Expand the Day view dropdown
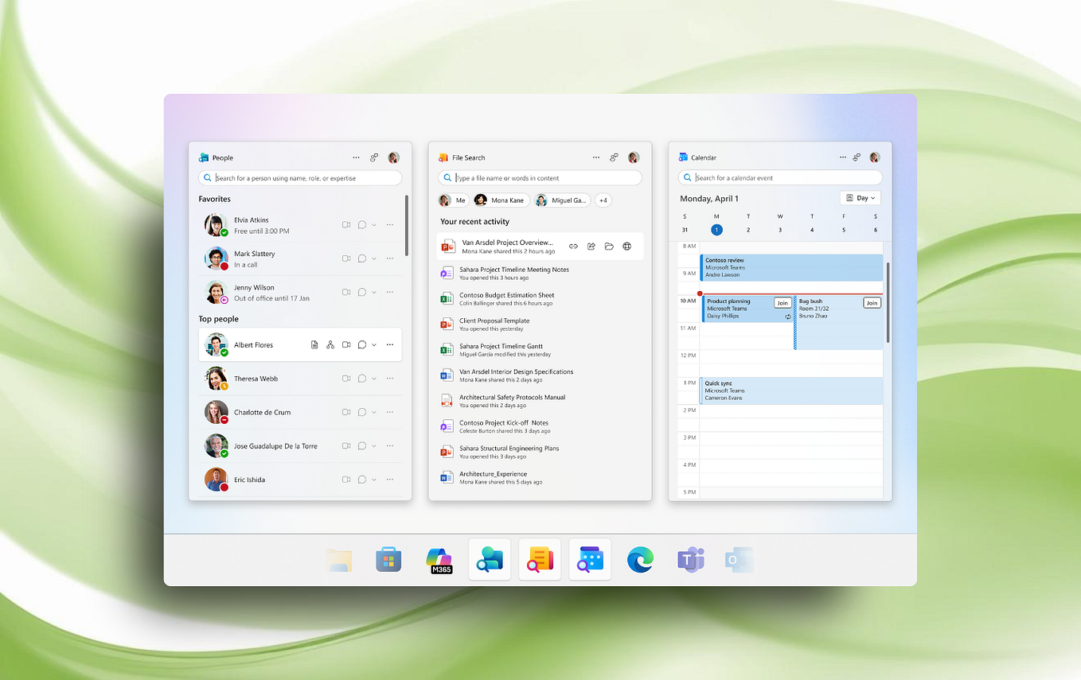This screenshot has width=1081, height=680. [x=861, y=198]
